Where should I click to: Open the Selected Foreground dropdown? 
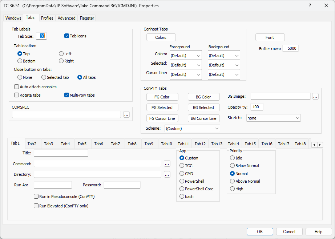186,65
